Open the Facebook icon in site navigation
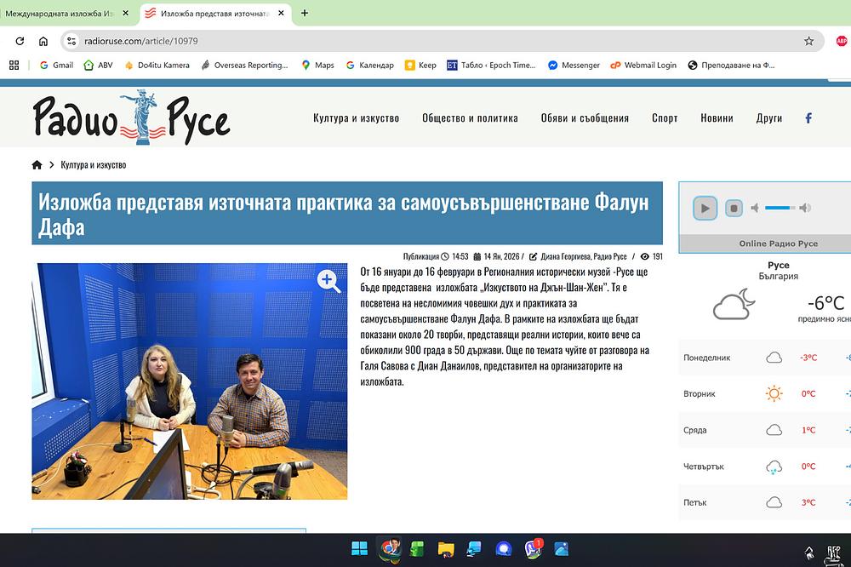This screenshot has height=567, width=851. point(808,118)
